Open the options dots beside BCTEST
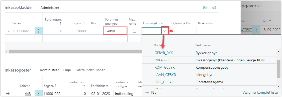The height and width of the screenshot is (97, 282). click(256, 30)
